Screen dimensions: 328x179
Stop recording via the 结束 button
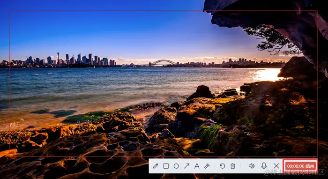tap(310, 166)
